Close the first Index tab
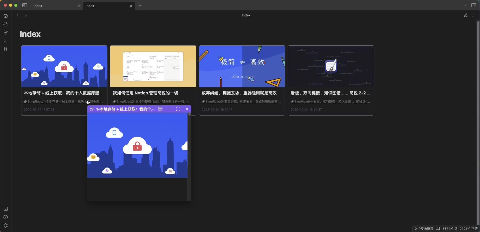 [x=79, y=6]
